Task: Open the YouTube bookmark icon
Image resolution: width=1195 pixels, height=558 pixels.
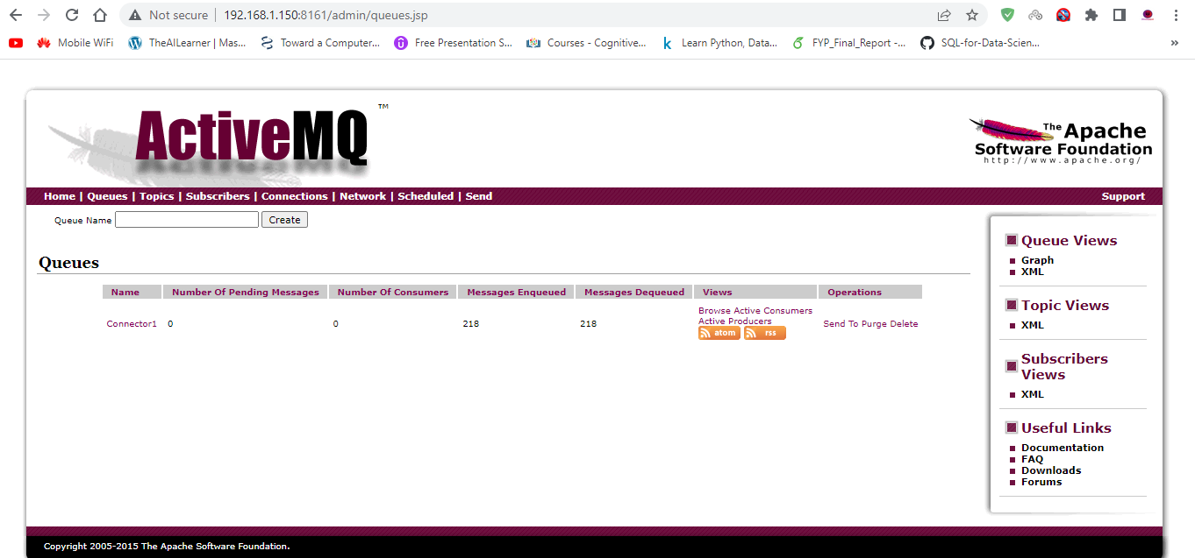Action: (15, 42)
